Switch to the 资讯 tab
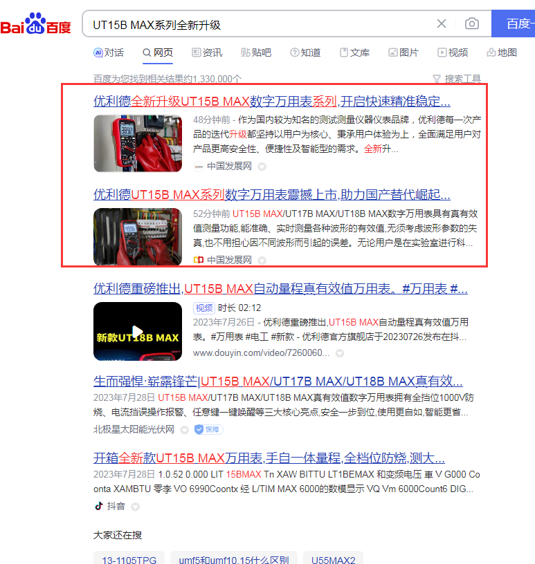 coord(207,53)
